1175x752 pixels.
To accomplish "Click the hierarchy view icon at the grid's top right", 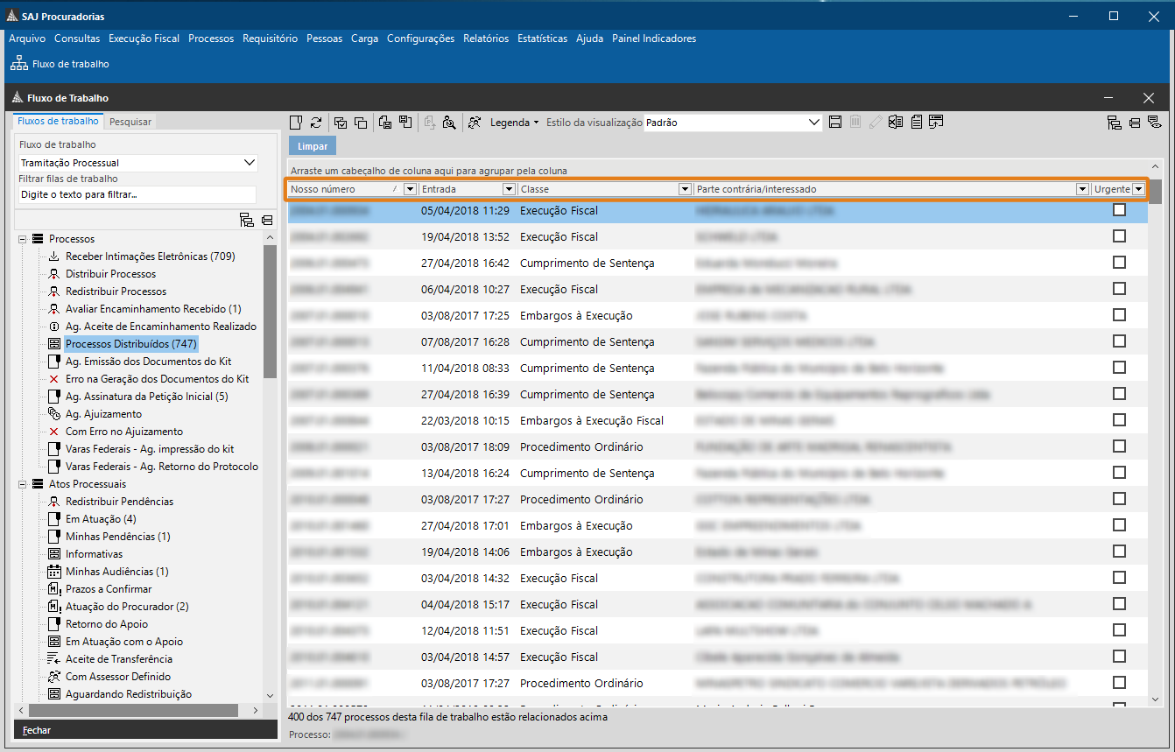I will [1115, 123].
